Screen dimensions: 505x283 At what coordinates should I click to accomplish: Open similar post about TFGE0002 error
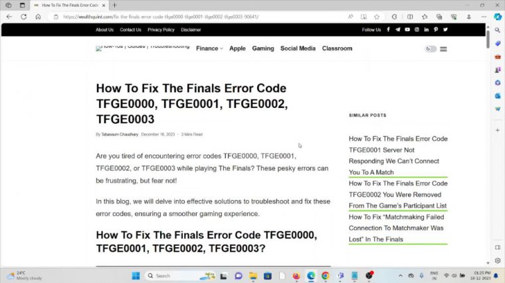point(398,195)
